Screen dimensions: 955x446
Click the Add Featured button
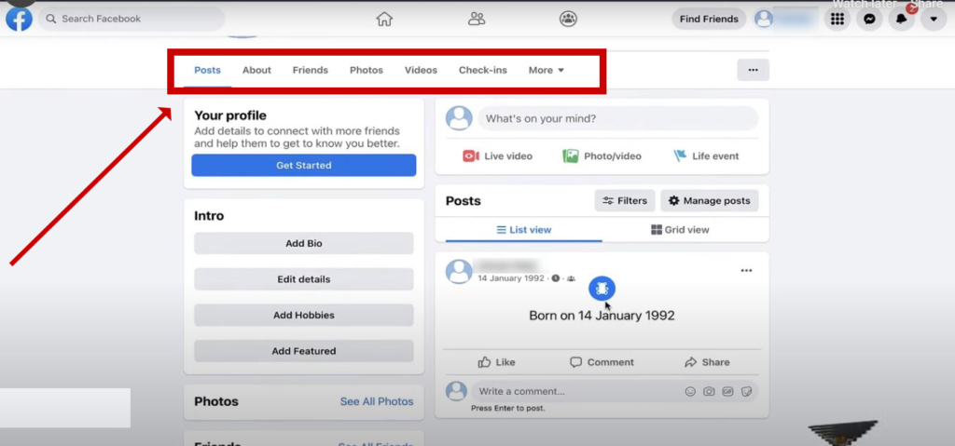point(304,351)
